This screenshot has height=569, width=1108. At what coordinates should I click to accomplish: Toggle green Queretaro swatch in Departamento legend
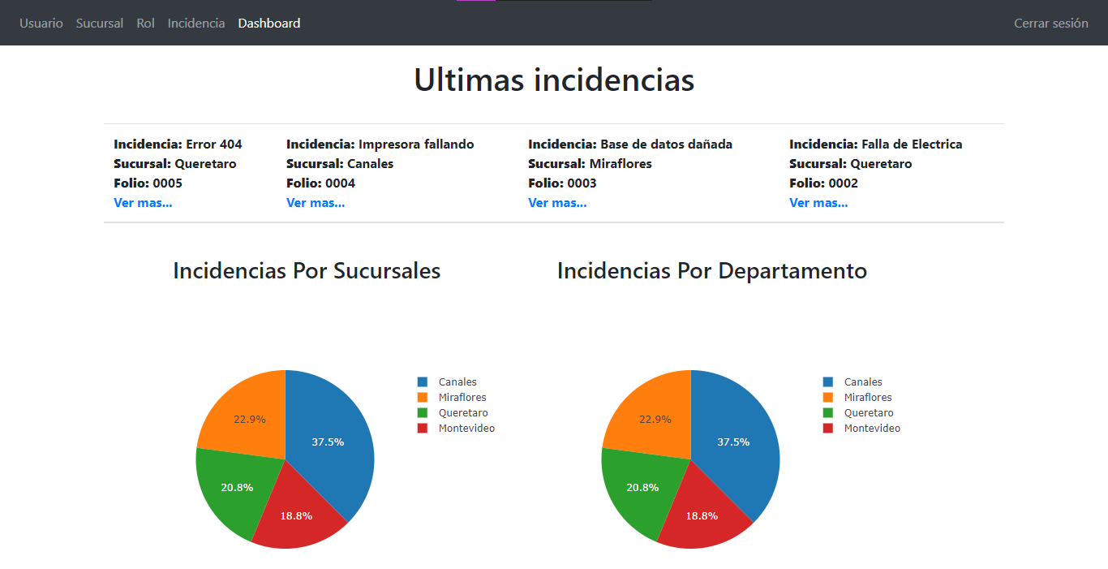(827, 413)
